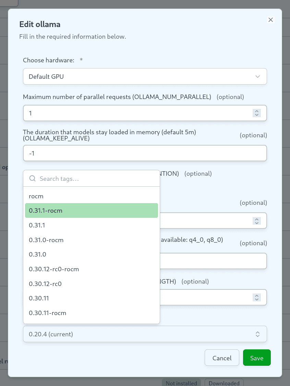290x386 pixels.
Task: Click the parallel requests number field
Action: [145, 113]
